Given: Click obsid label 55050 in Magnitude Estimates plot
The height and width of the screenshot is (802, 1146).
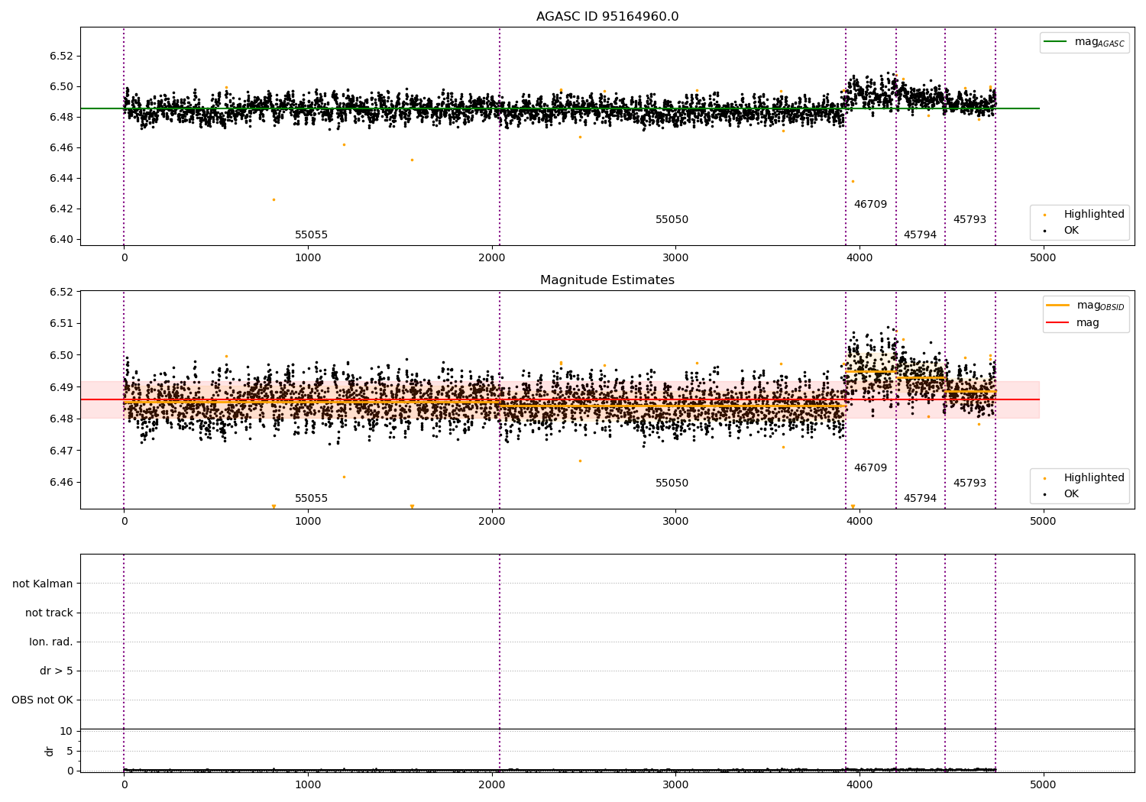Looking at the screenshot, I should pyautogui.click(x=672, y=483).
